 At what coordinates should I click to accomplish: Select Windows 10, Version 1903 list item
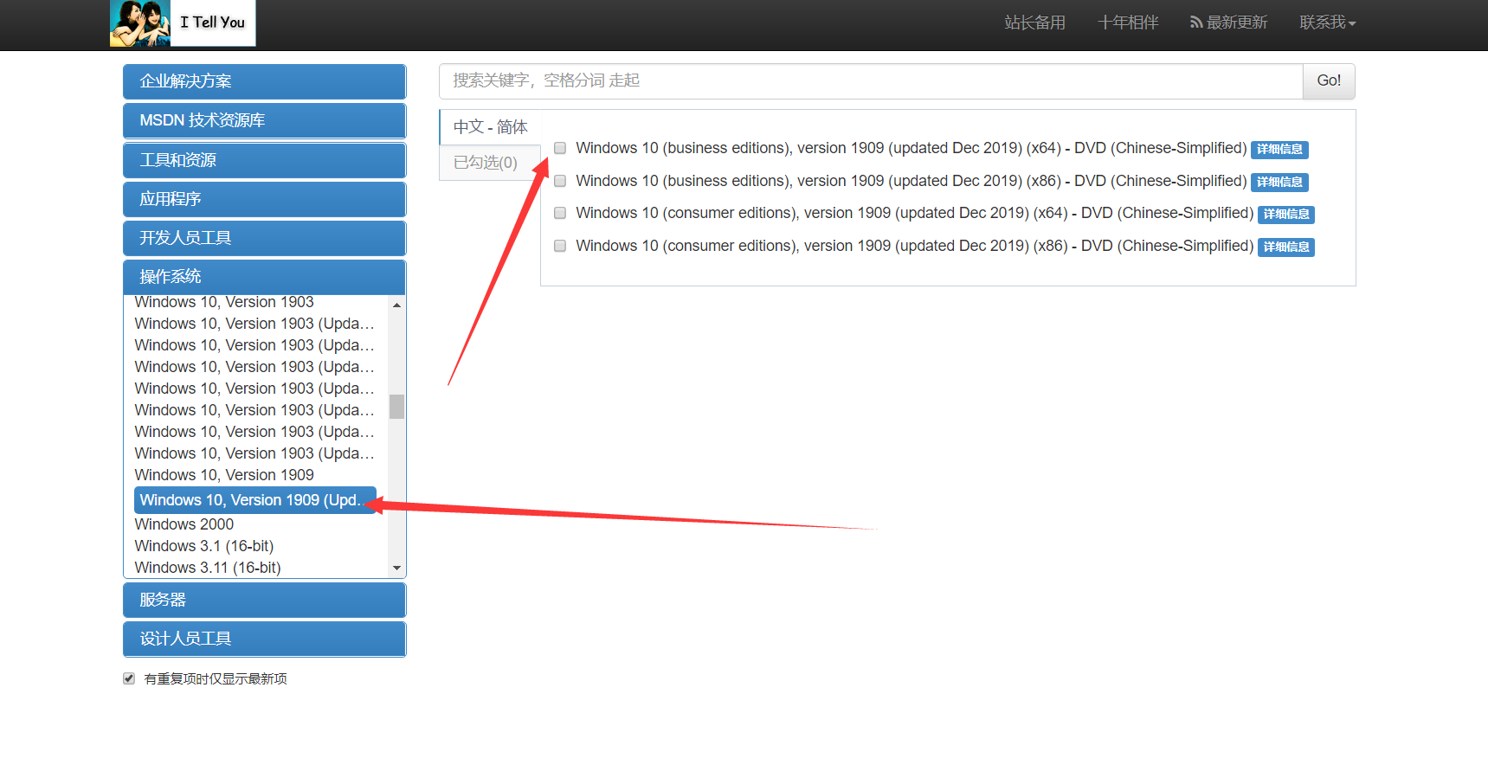tap(224, 302)
